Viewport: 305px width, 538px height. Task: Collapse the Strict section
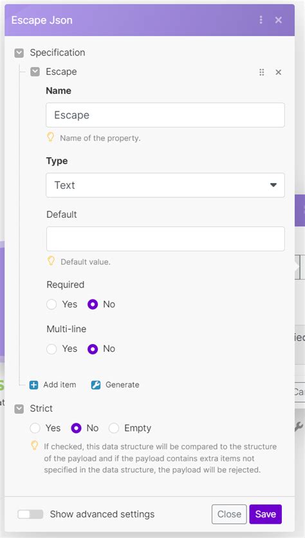click(19, 408)
